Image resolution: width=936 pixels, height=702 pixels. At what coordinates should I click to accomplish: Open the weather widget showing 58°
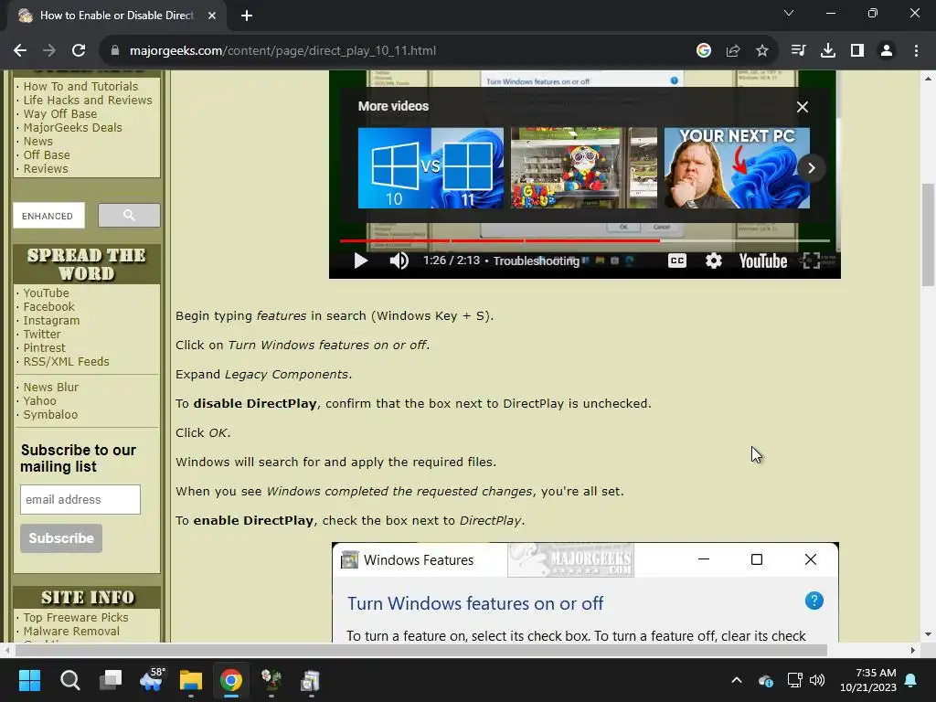[152, 680]
